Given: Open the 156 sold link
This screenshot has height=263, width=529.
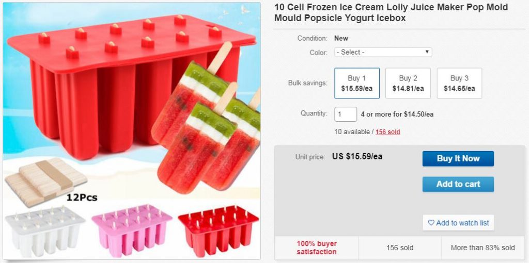Looking at the screenshot, I should 387,132.
